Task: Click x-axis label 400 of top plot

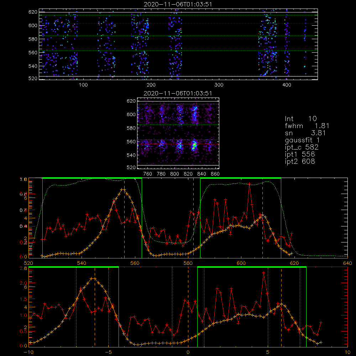Action: 287,85
